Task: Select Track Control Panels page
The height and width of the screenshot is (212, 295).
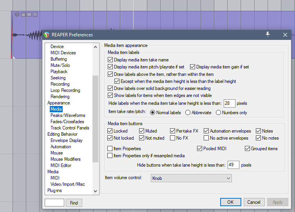Action: click(70, 128)
